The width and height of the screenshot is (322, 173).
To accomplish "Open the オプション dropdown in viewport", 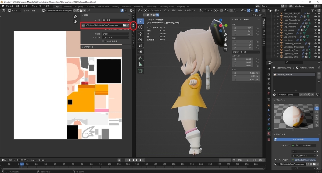I will [258, 15].
